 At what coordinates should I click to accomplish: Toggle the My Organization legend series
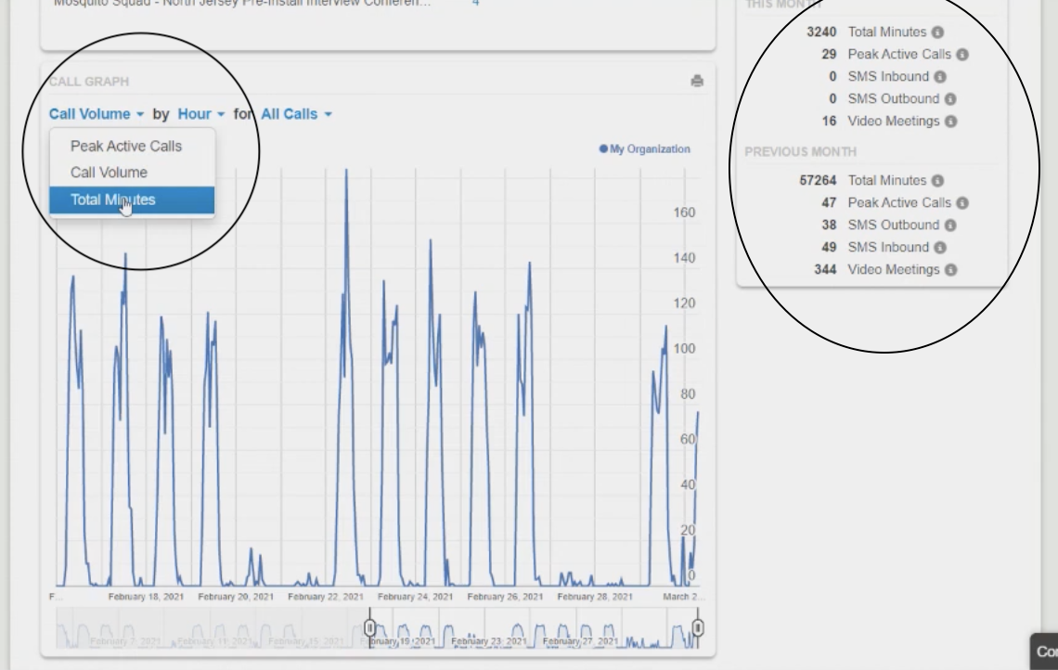click(x=645, y=148)
